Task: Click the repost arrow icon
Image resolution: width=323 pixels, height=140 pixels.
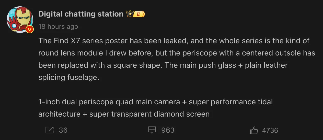Action: (50, 130)
